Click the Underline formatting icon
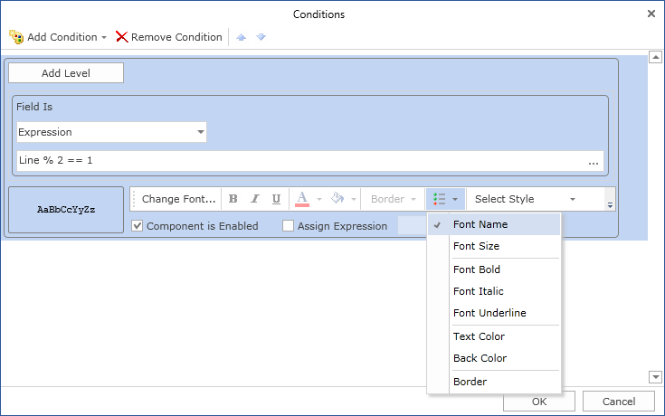665x416 pixels. pyautogui.click(x=276, y=199)
